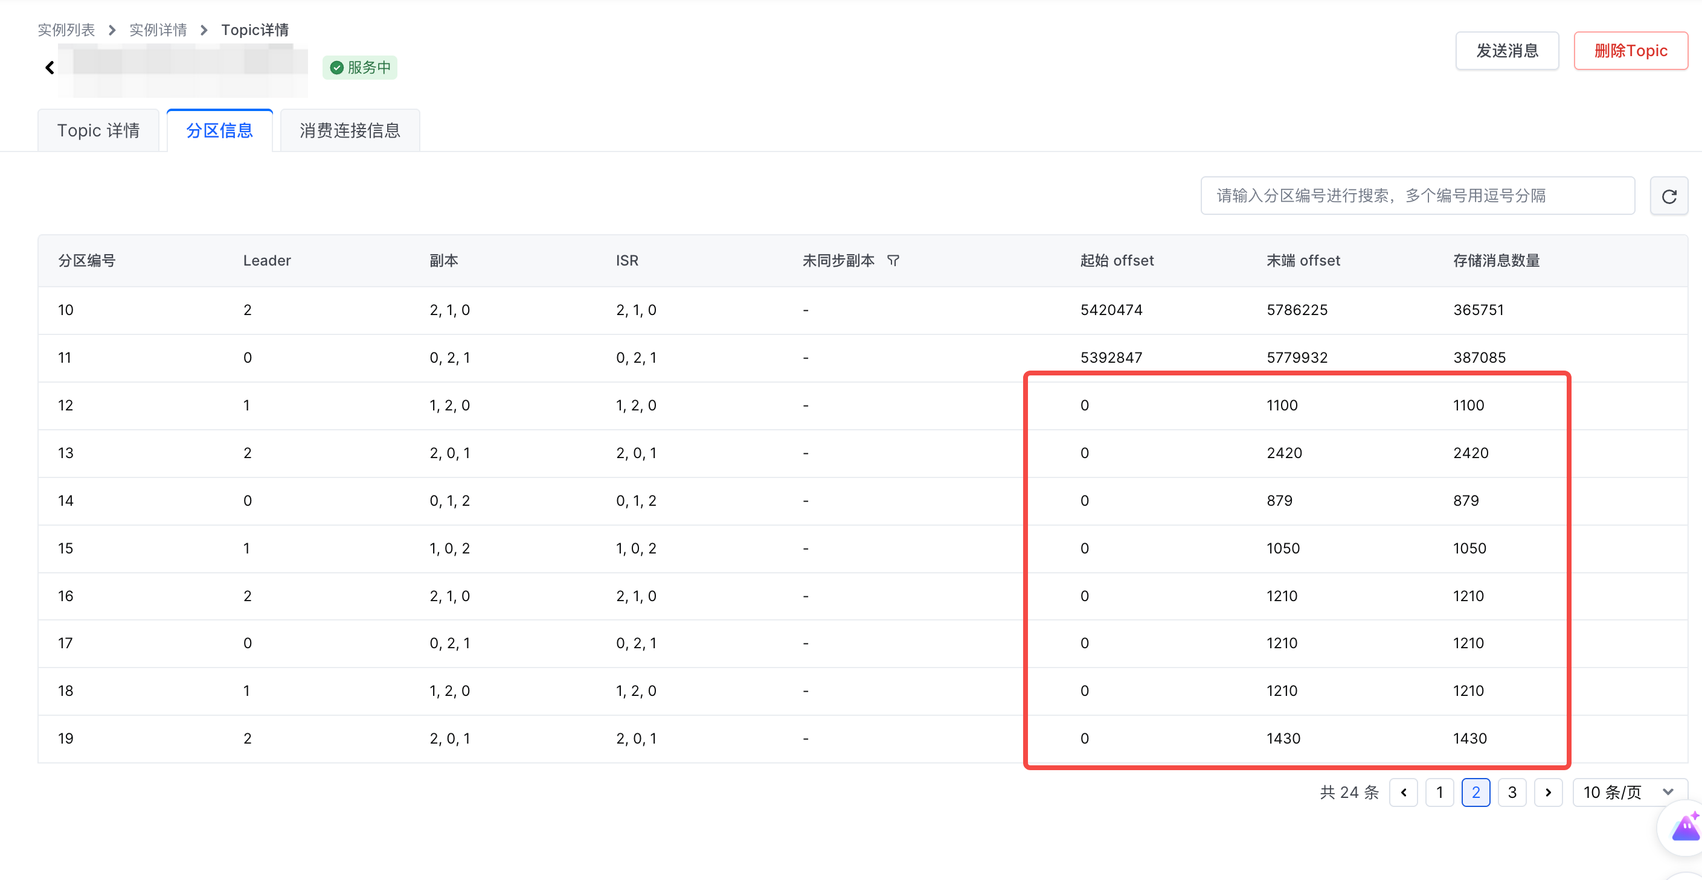Click the 发送消息 button
This screenshot has height=880, width=1702.
click(1507, 51)
